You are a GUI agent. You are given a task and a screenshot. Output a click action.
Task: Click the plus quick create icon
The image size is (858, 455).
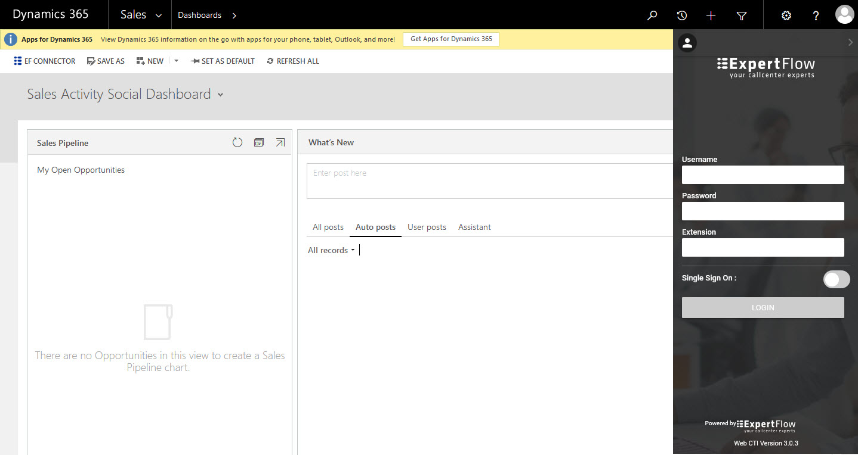711,15
